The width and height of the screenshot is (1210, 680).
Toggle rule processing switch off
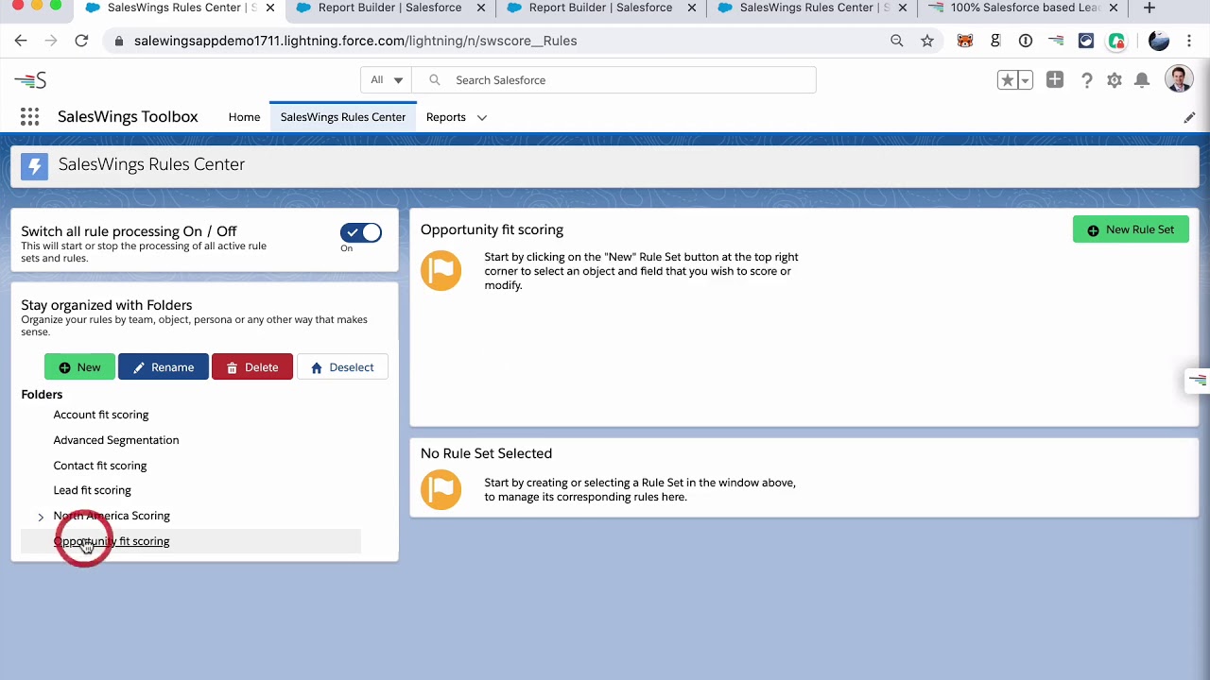(x=361, y=232)
